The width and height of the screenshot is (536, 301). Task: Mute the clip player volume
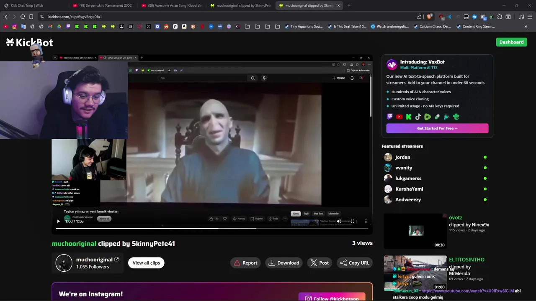click(339, 221)
